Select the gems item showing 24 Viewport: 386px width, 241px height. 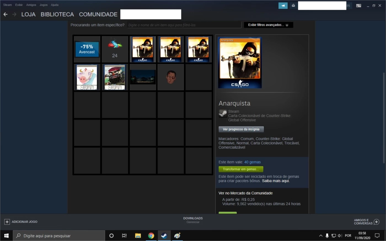tap(115, 49)
